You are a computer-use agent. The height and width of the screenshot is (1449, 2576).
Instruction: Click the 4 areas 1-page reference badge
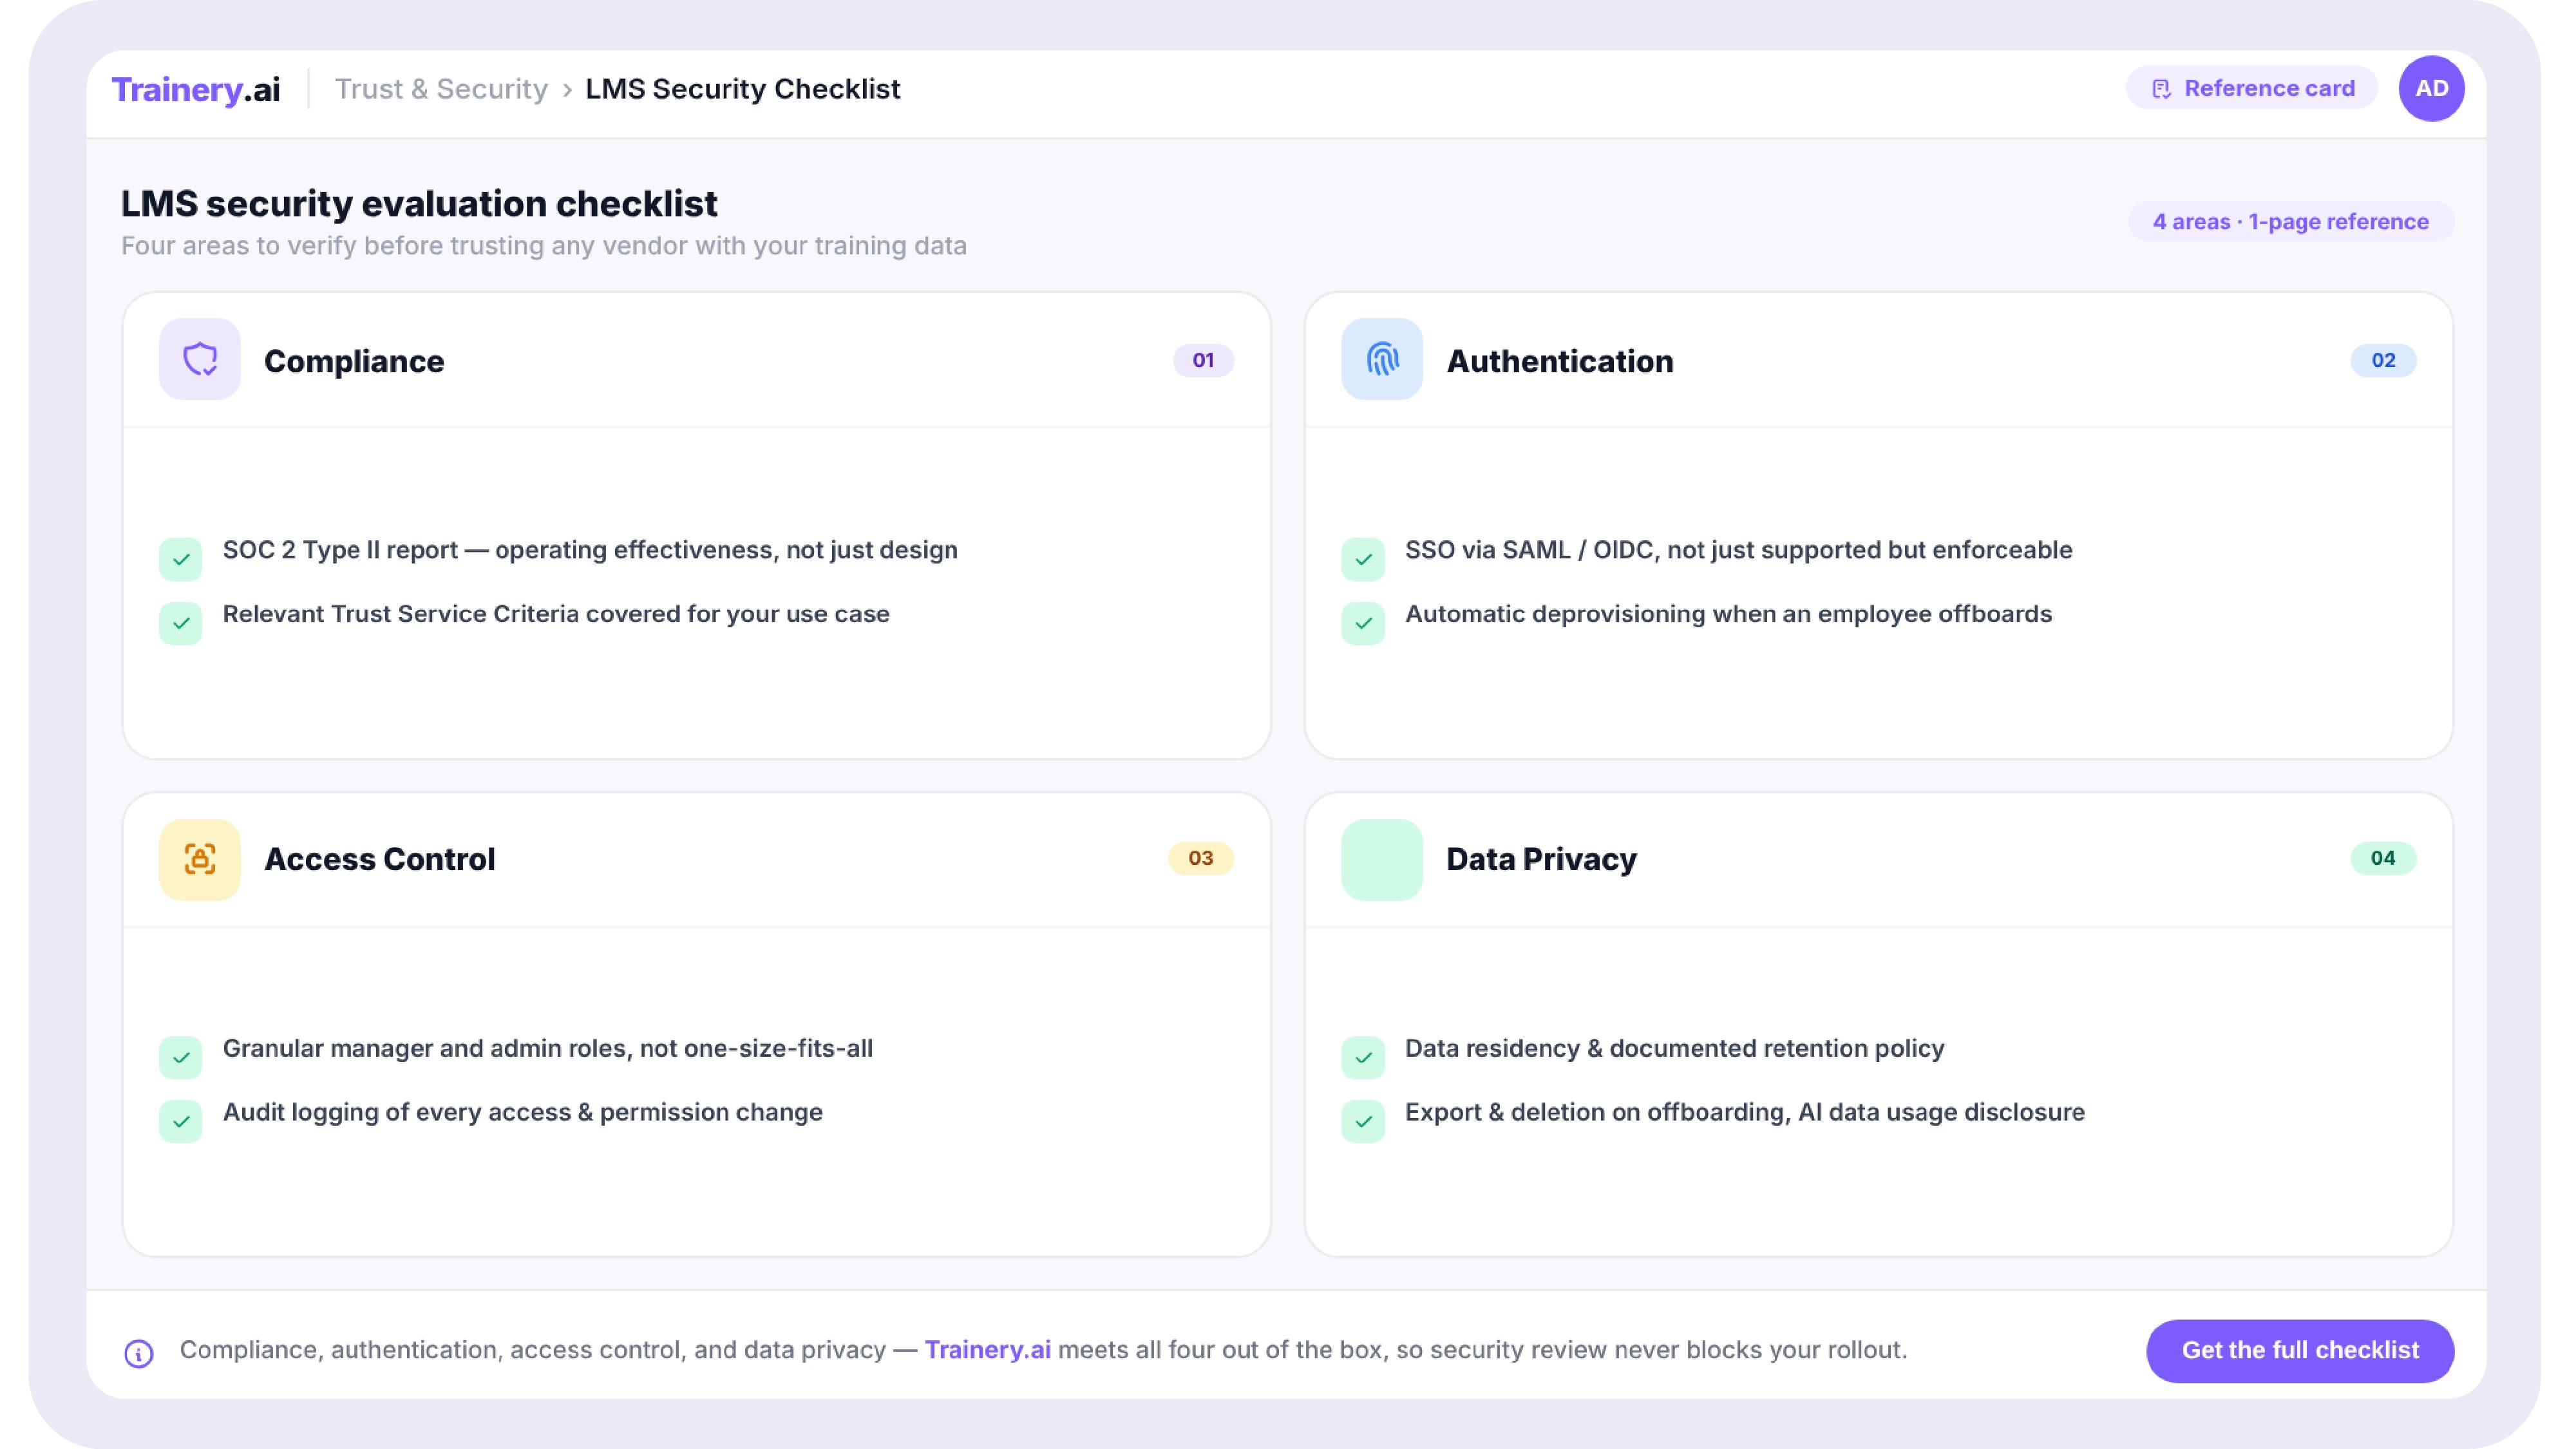point(2290,221)
